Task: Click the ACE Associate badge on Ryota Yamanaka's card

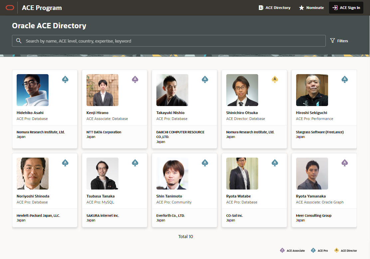Action: [344, 163]
